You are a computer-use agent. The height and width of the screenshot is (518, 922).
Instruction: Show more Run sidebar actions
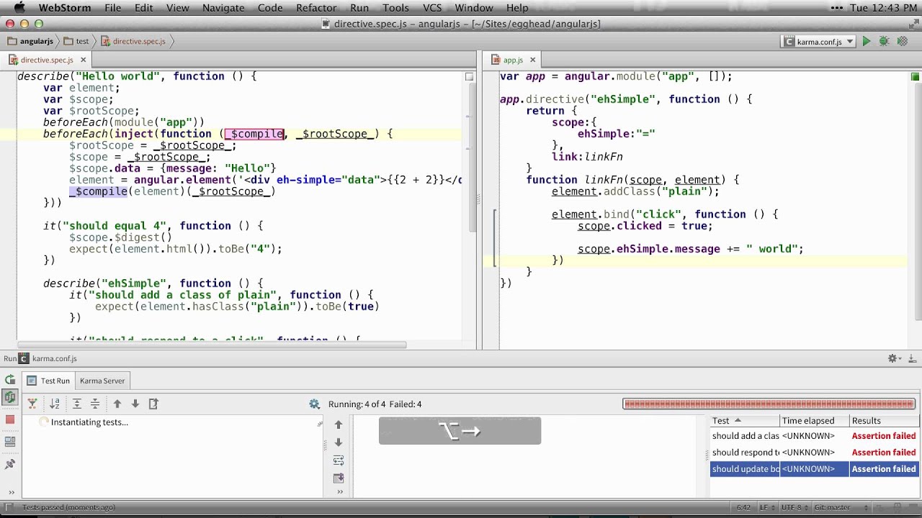tap(10, 492)
